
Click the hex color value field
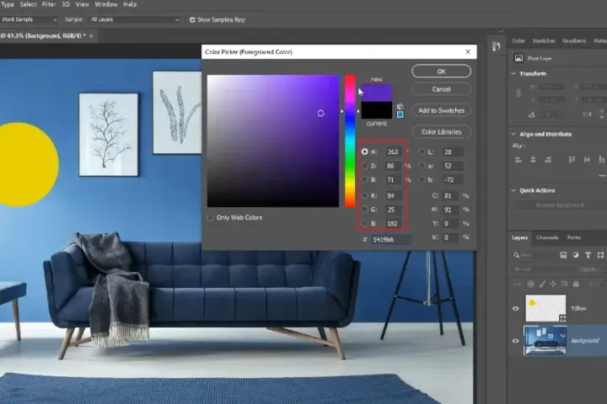390,239
